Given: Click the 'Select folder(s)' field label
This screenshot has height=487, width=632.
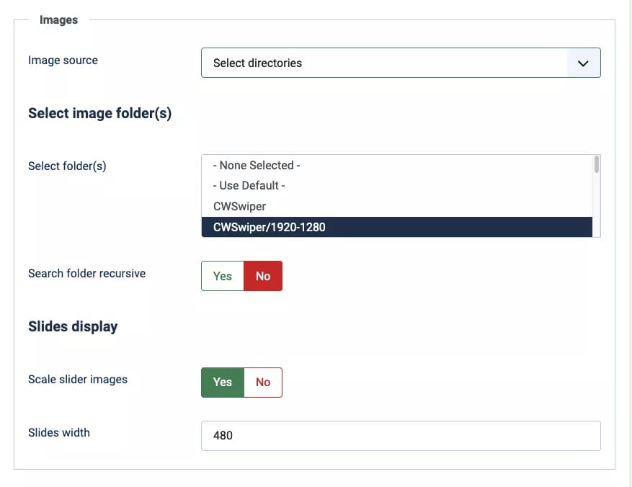Looking at the screenshot, I should pos(67,166).
